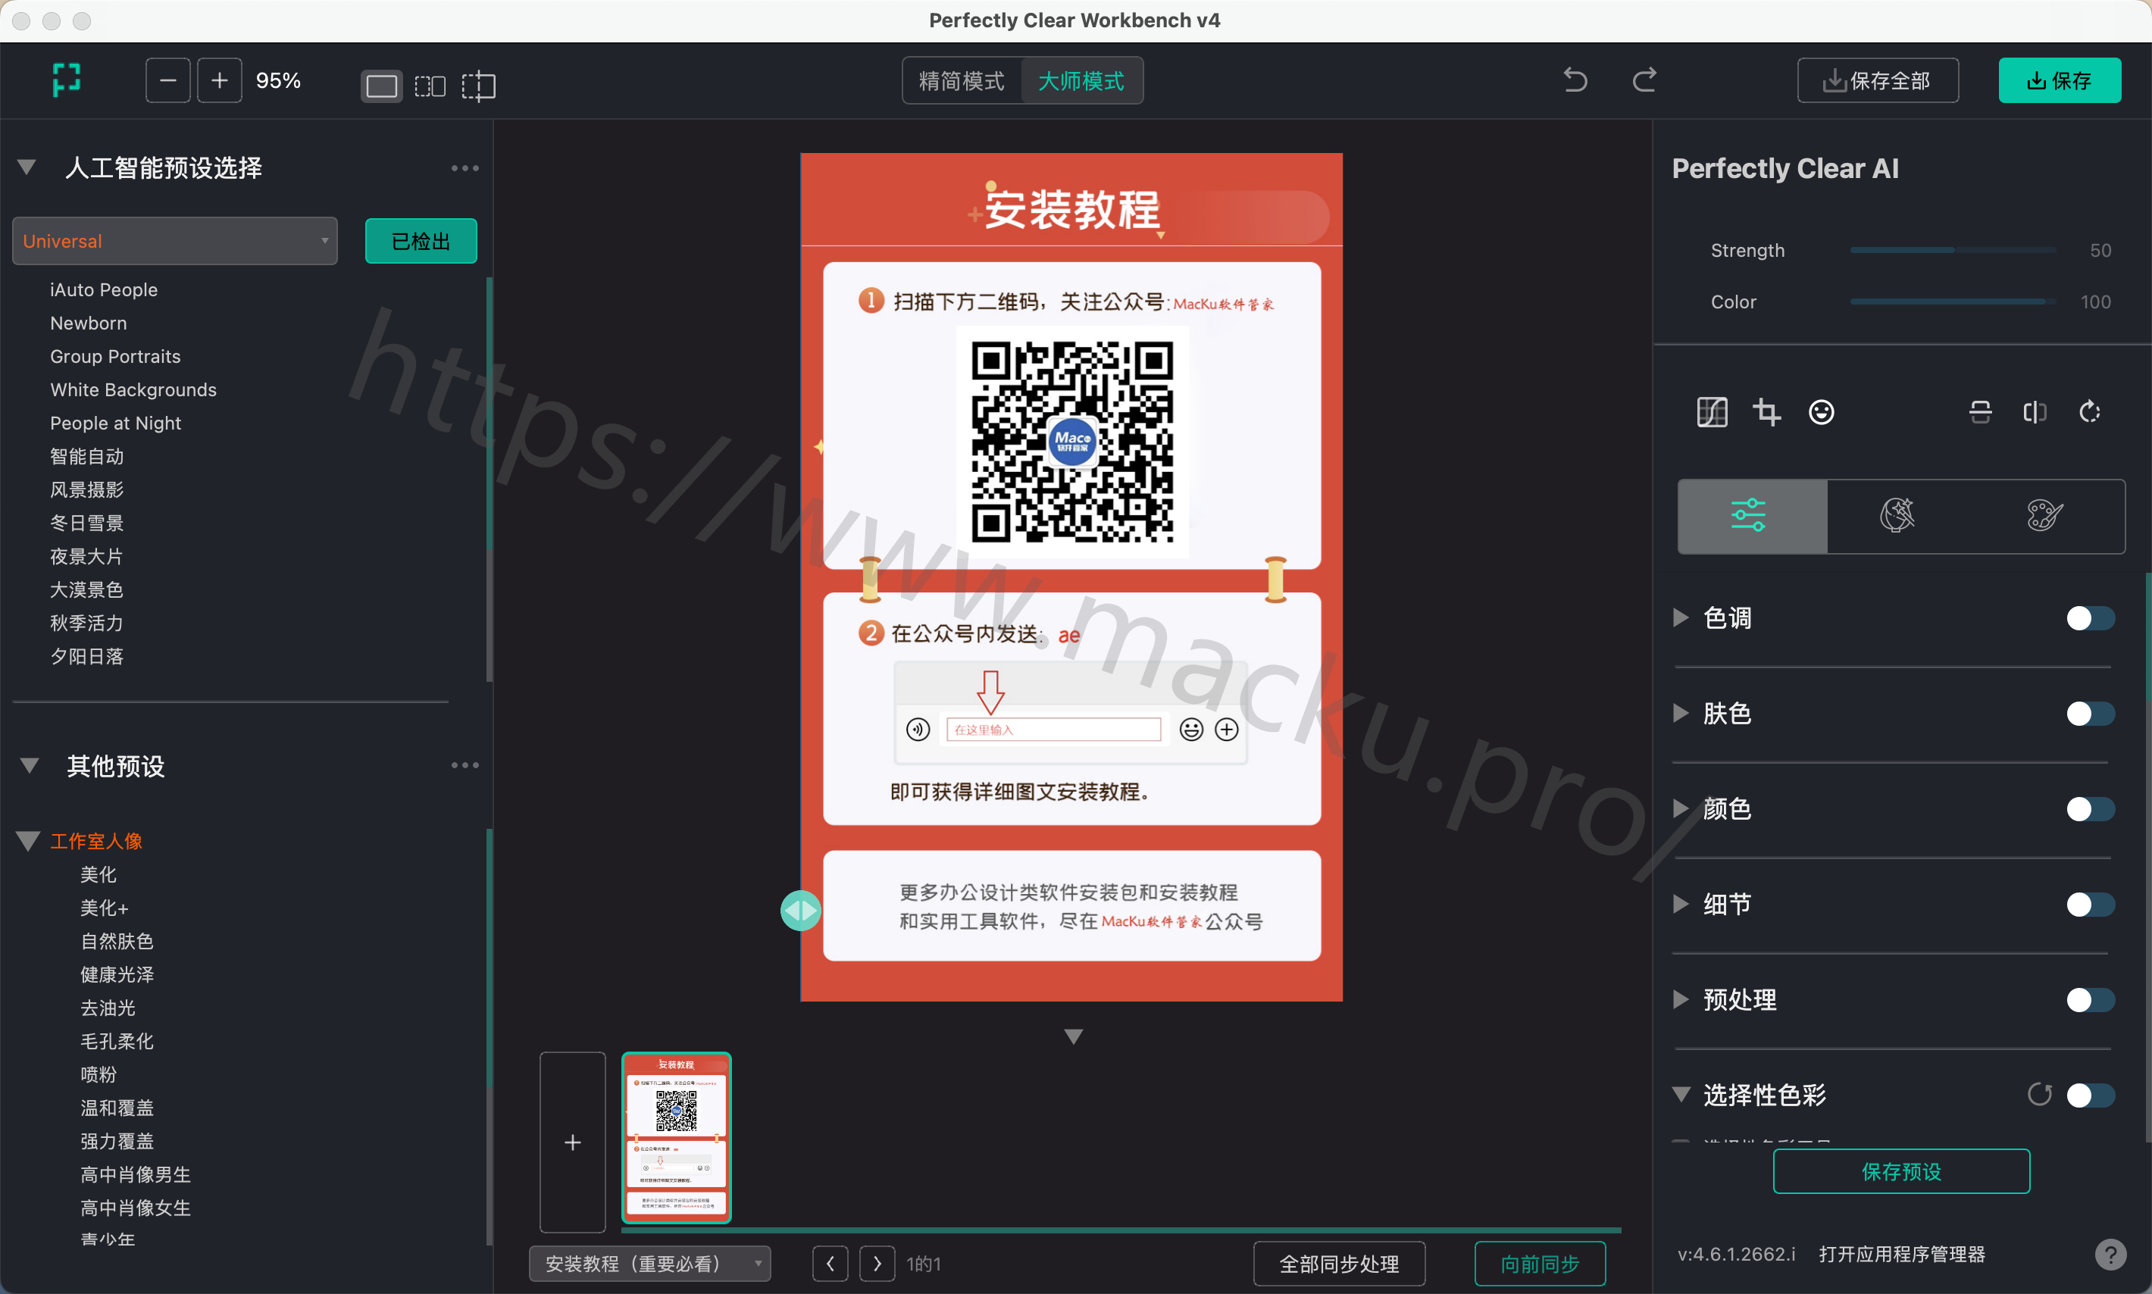Screen dimensions: 2152x1294
Task: Add a new image with plus tile
Action: click(x=572, y=1142)
